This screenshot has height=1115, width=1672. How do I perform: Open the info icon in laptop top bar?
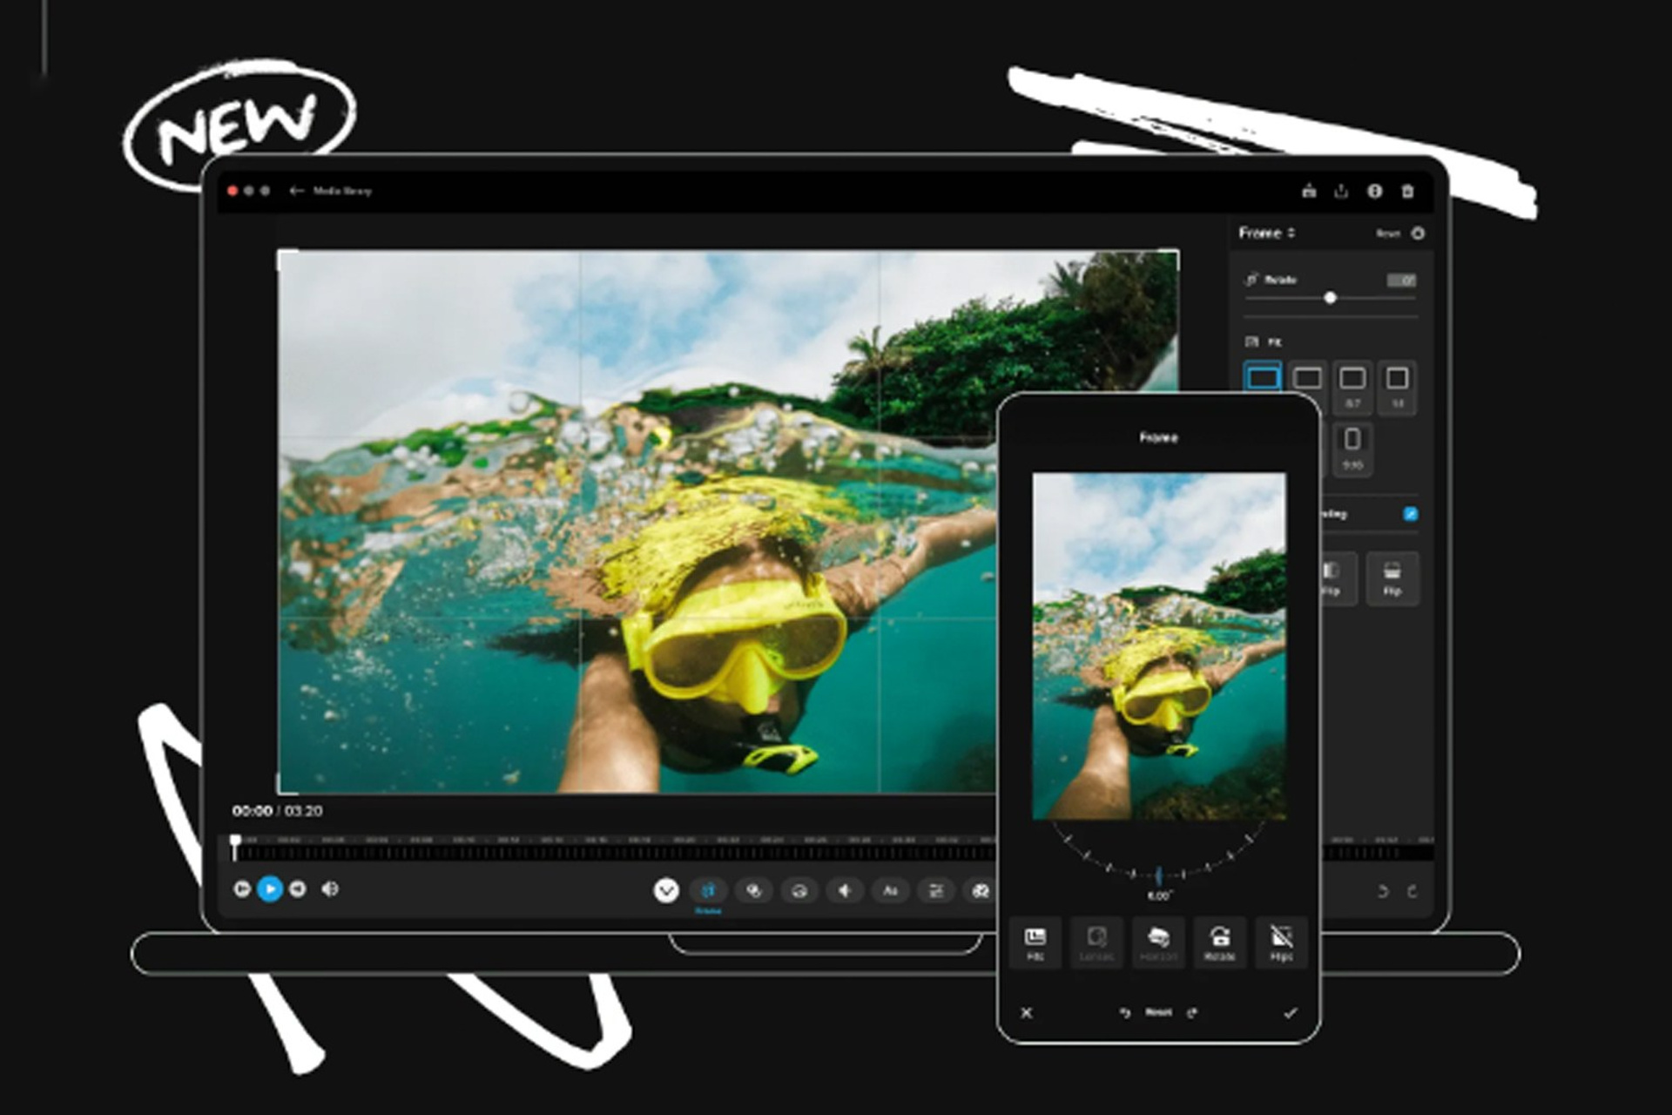1374,191
